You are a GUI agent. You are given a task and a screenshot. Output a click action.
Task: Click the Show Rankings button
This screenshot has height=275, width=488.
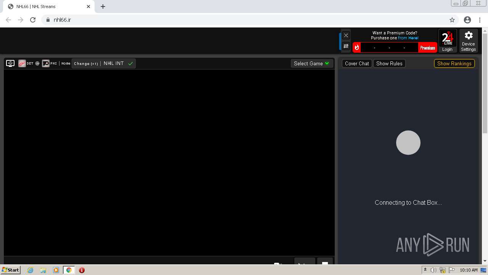pos(454,63)
